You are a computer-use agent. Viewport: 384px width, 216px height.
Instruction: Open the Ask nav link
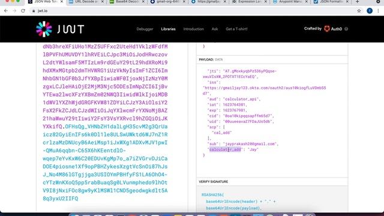pos(215,29)
